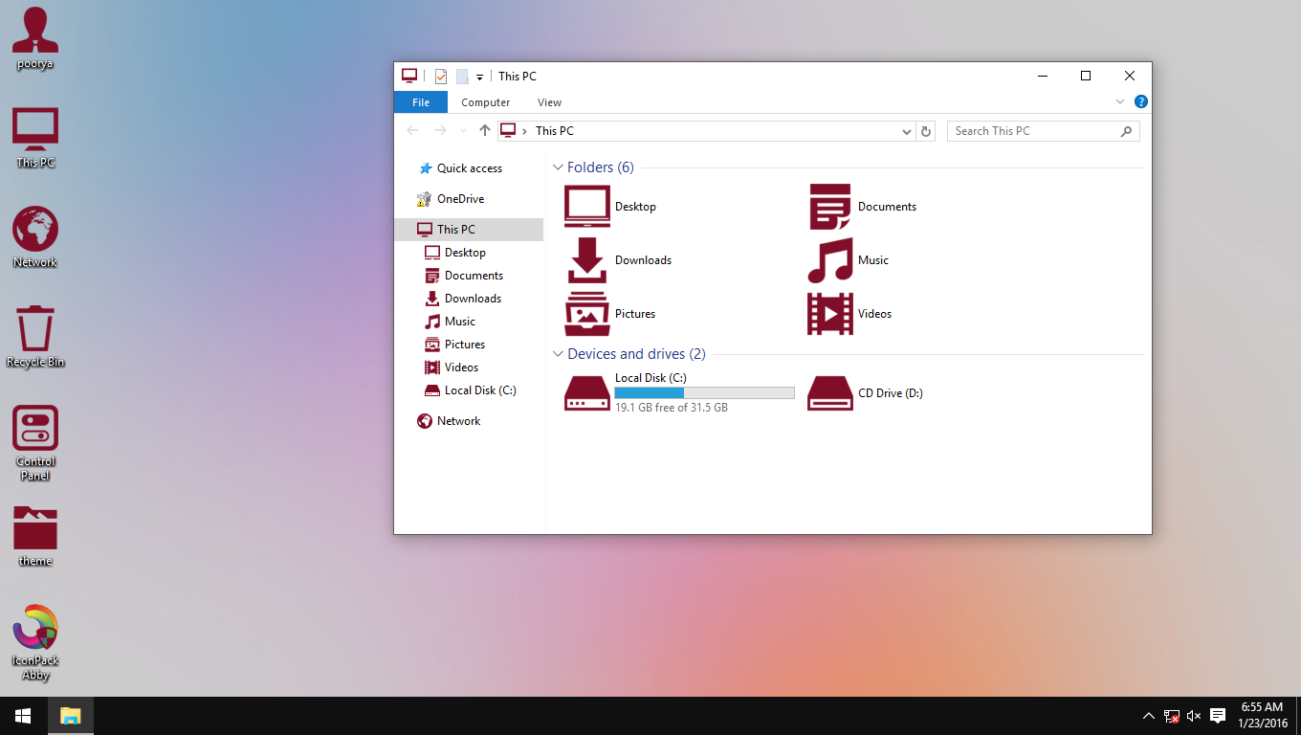Open the address bar history dropdown
This screenshot has width=1301, height=735.
[x=907, y=131]
